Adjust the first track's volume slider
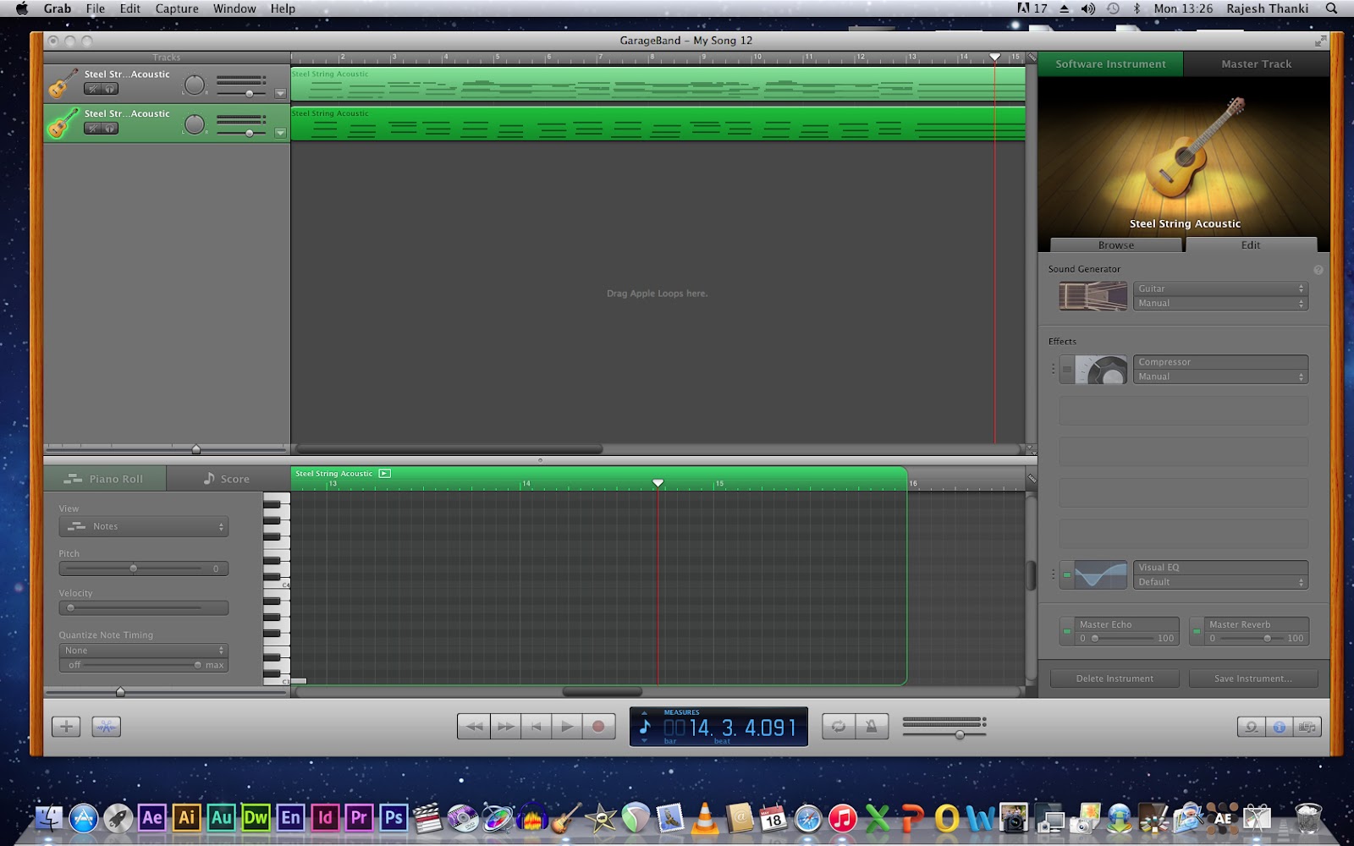The height and width of the screenshot is (846, 1354). pos(241,93)
